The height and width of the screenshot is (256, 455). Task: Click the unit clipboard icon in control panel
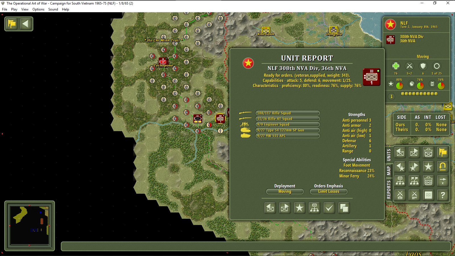click(428, 153)
